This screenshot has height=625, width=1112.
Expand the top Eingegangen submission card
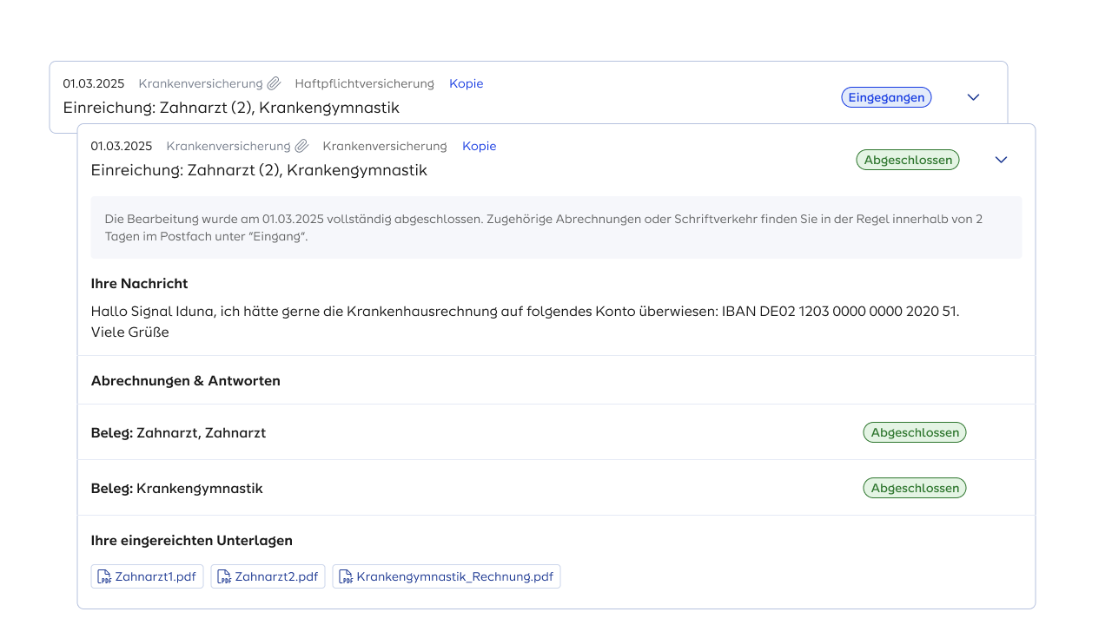(x=973, y=97)
